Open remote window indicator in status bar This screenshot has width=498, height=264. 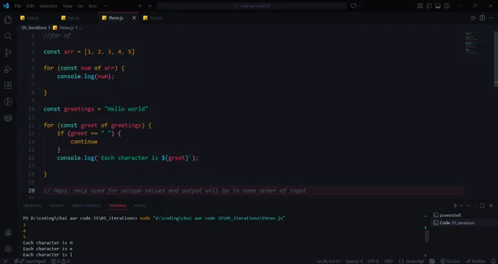[x=5, y=261]
